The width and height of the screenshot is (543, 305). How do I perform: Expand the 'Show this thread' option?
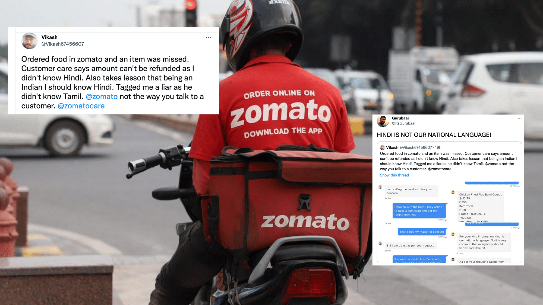[394, 175]
